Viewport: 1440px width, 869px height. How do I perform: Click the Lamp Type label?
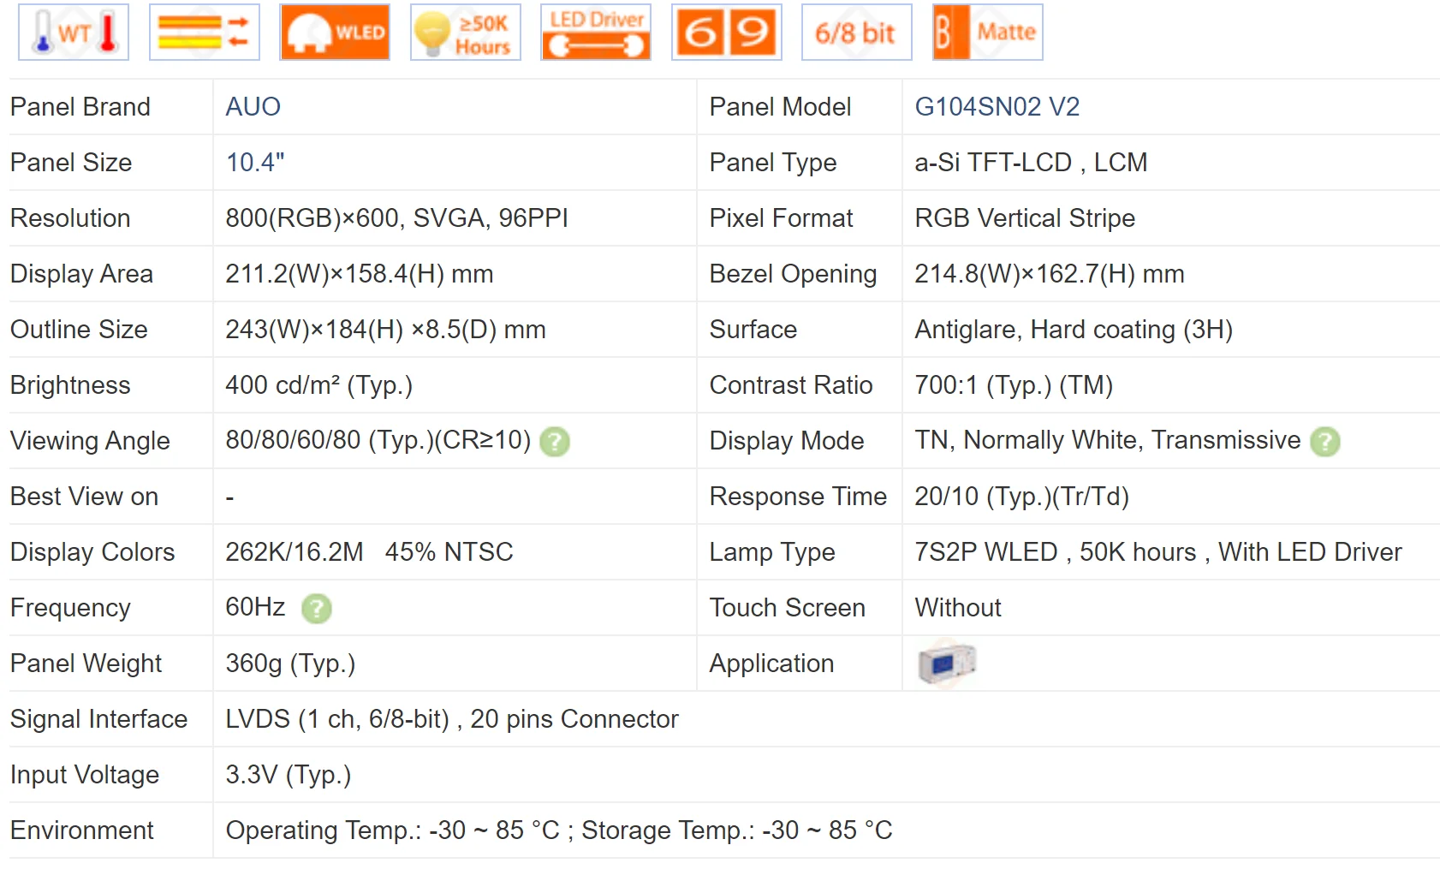pos(772,552)
